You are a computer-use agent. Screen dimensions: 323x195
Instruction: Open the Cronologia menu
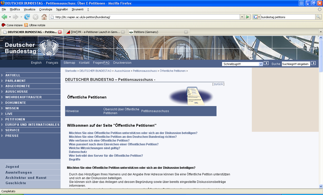46,9
